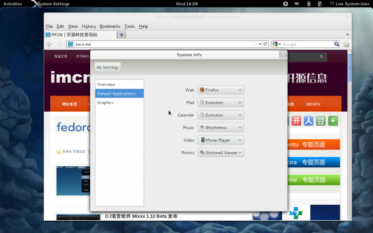Click the reload page icon
This screenshot has height=233, width=373.
pyautogui.click(x=266, y=44)
